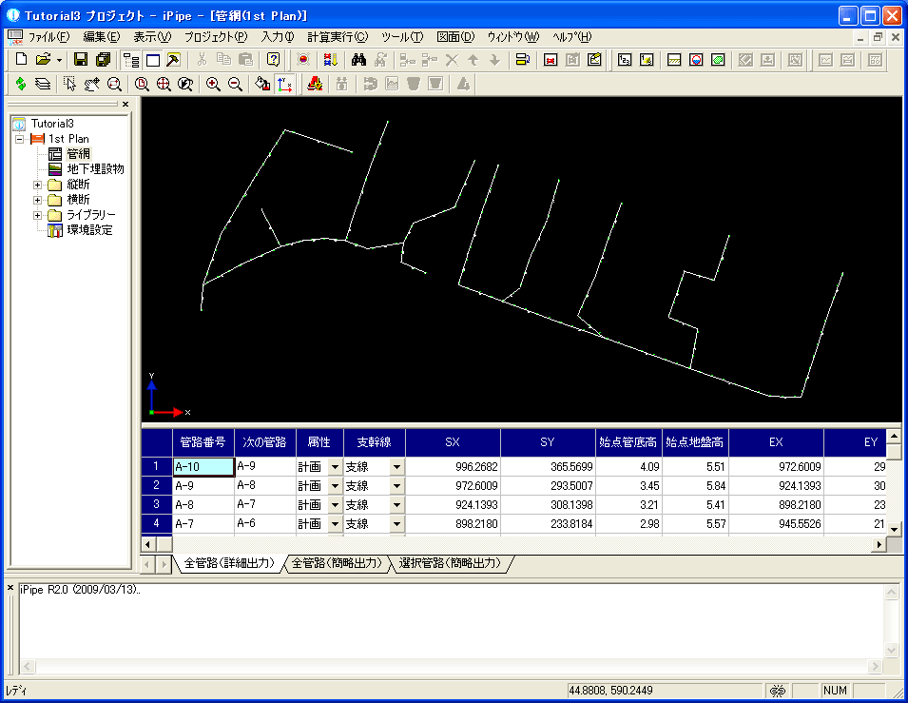This screenshot has height=703, width=908.
Task: Toggle the project tree view panel button
Action: click(x=130, y=60)
